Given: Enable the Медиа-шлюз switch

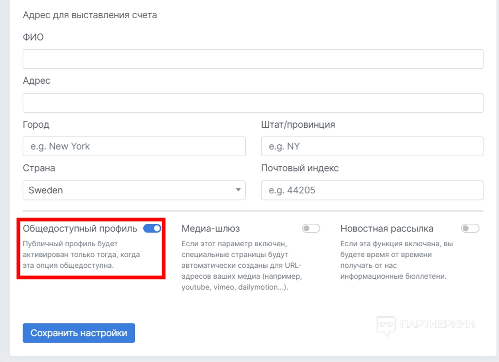Looking at the screenshot, I should coord(311,229).
